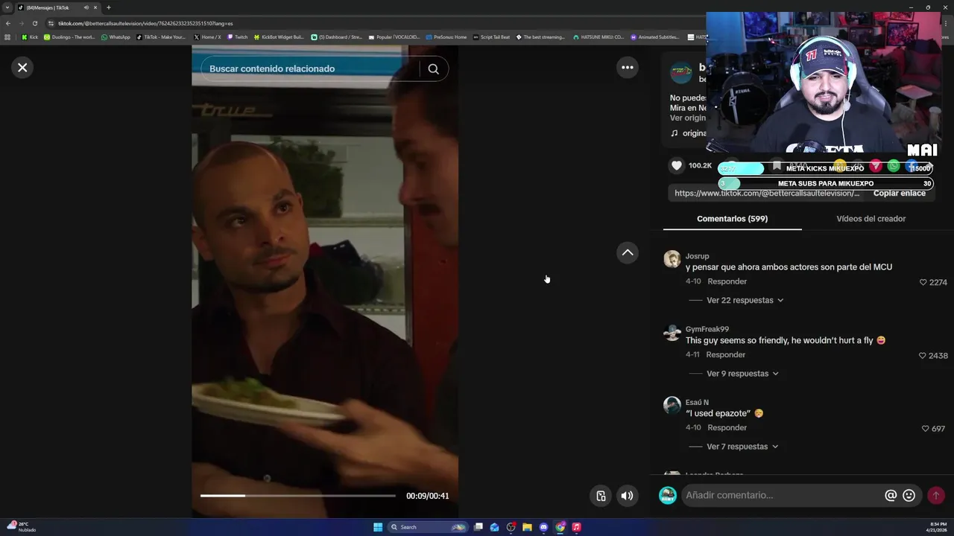Open the 'KickBot Widget Buil...' bookmark

(x=279, y=36)
